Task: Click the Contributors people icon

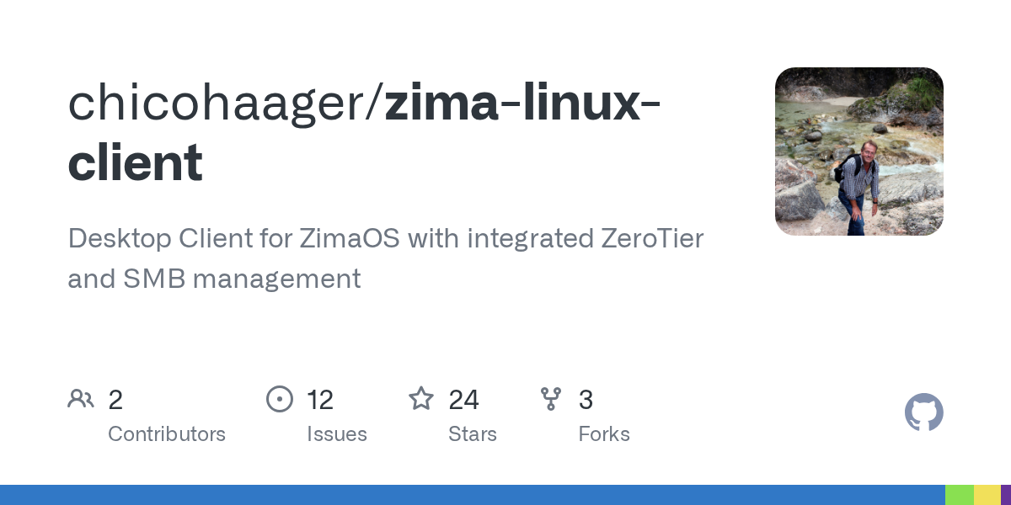Action: (x=81, y=399)
